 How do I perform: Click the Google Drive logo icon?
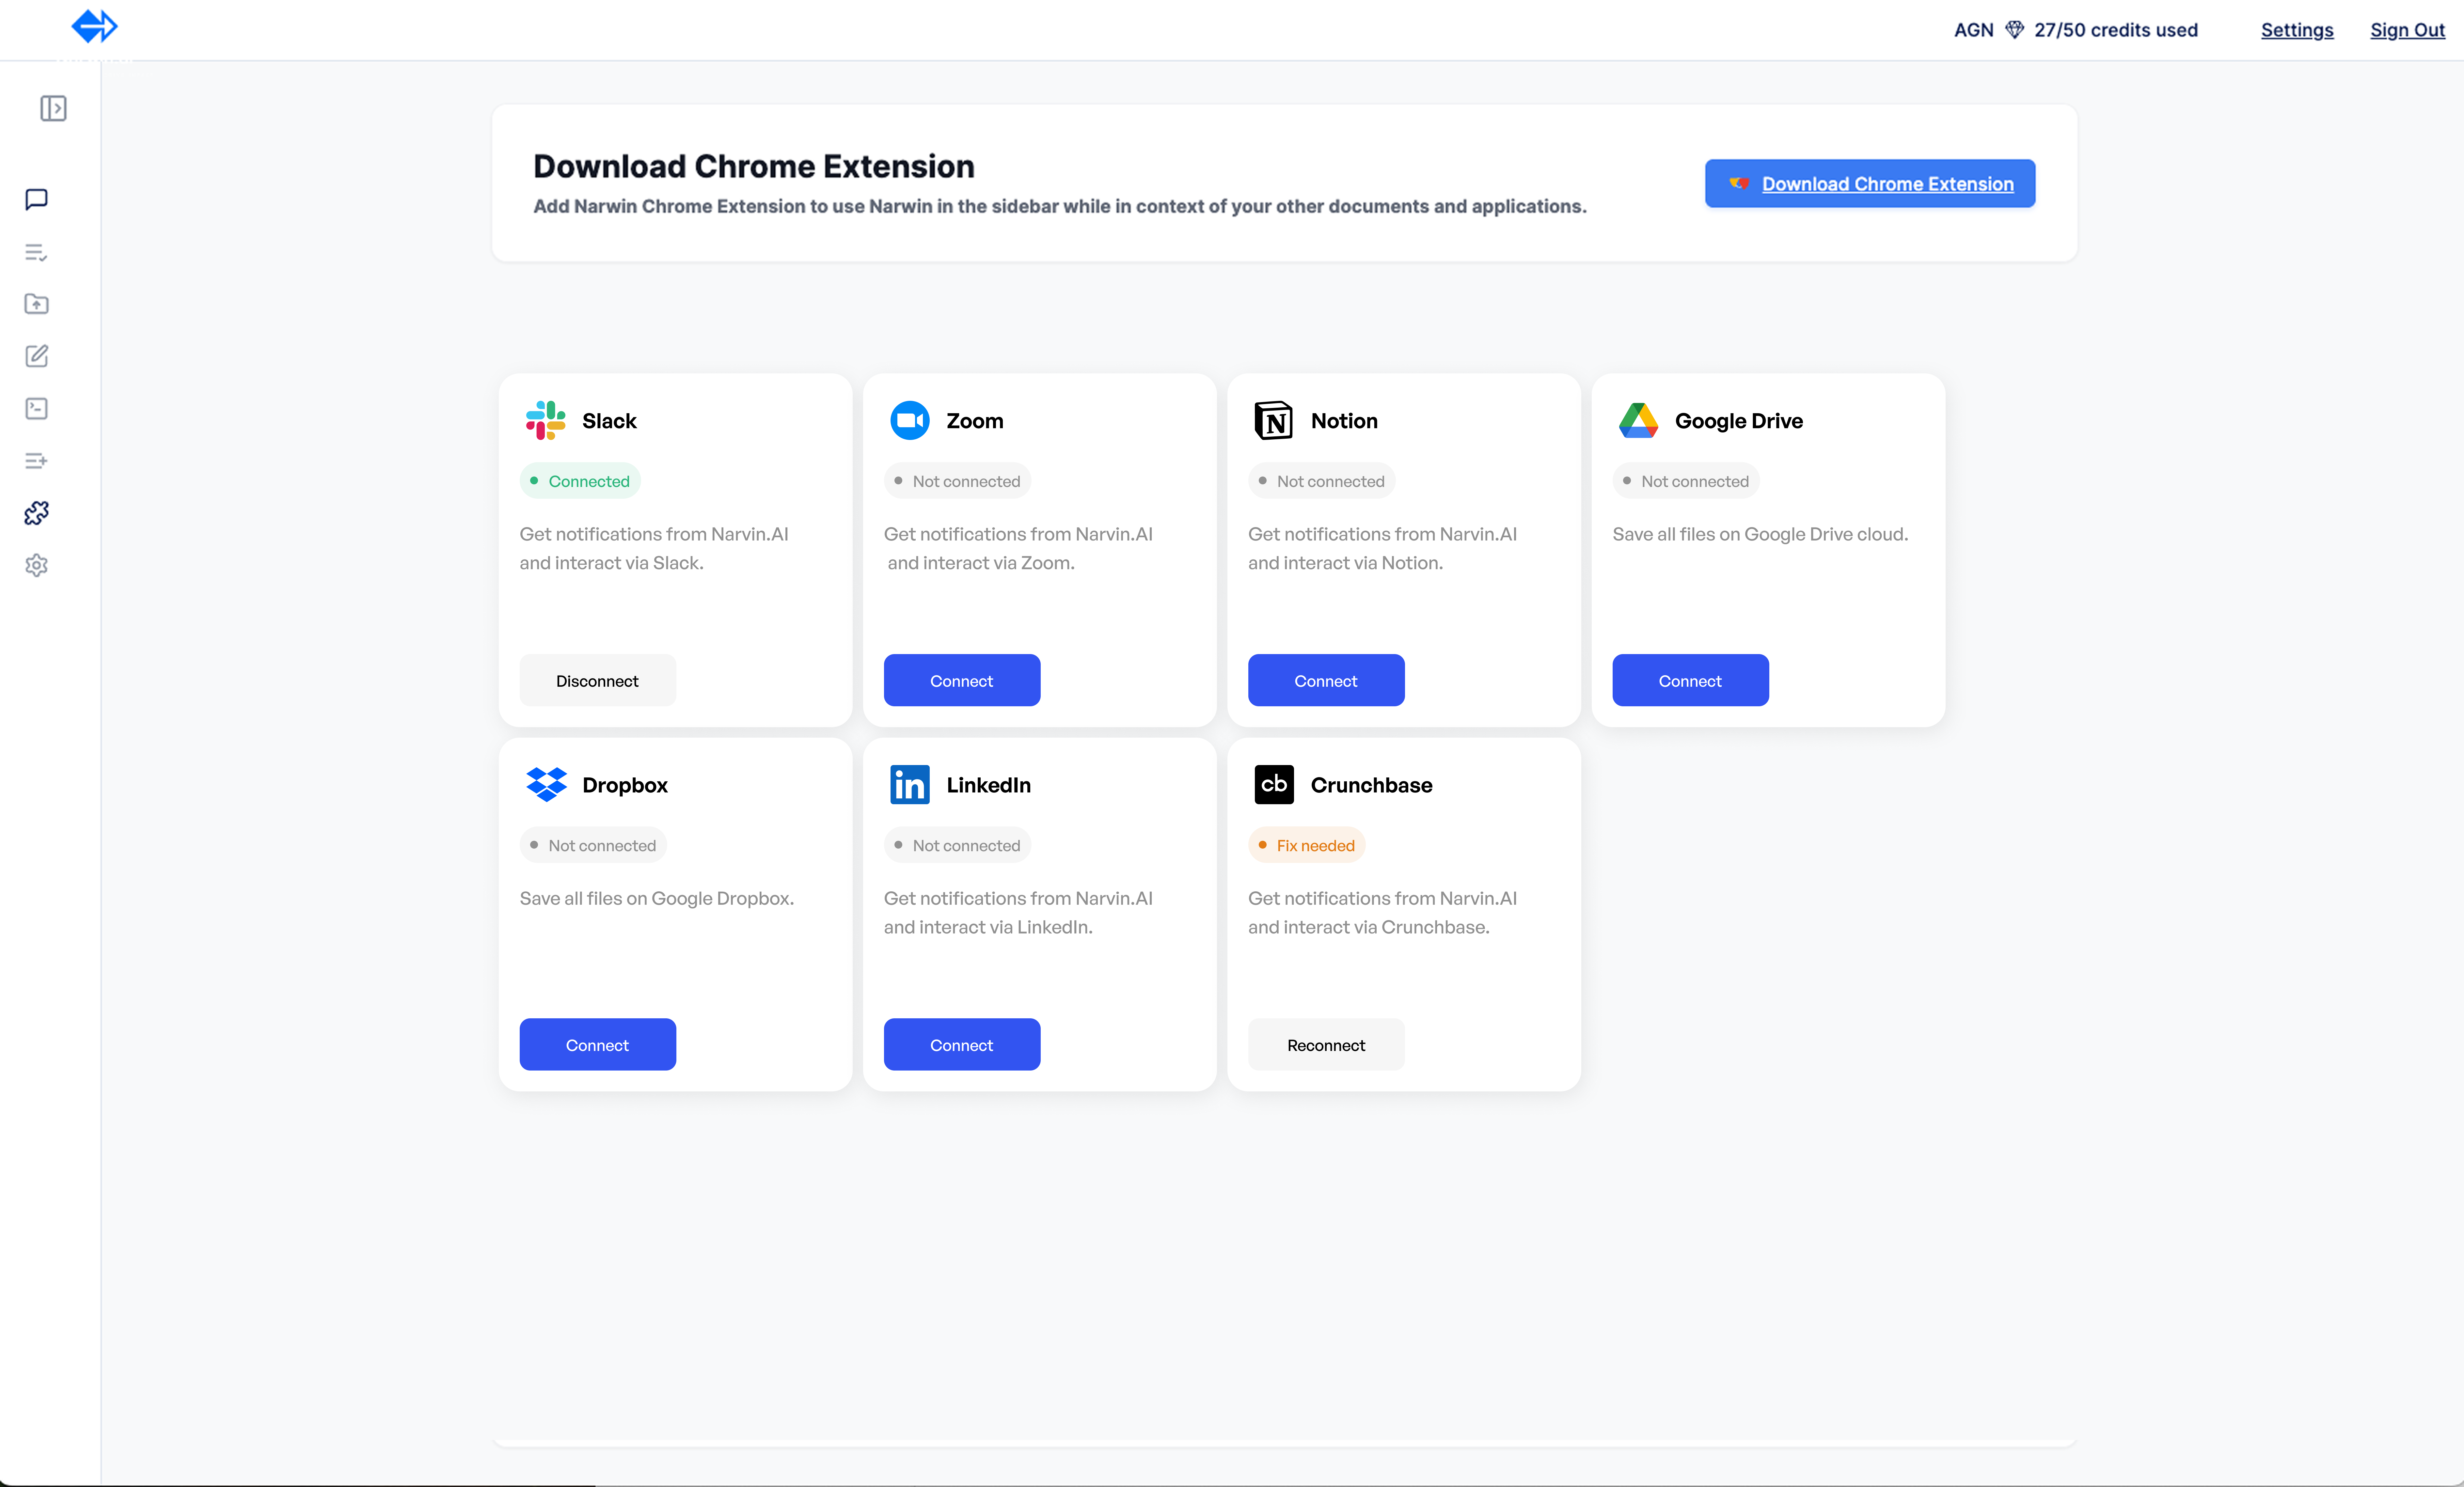coord(1638,420)
